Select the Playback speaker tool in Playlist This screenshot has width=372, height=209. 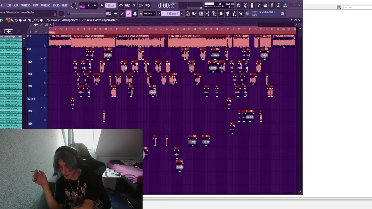[x=42, y=20]
